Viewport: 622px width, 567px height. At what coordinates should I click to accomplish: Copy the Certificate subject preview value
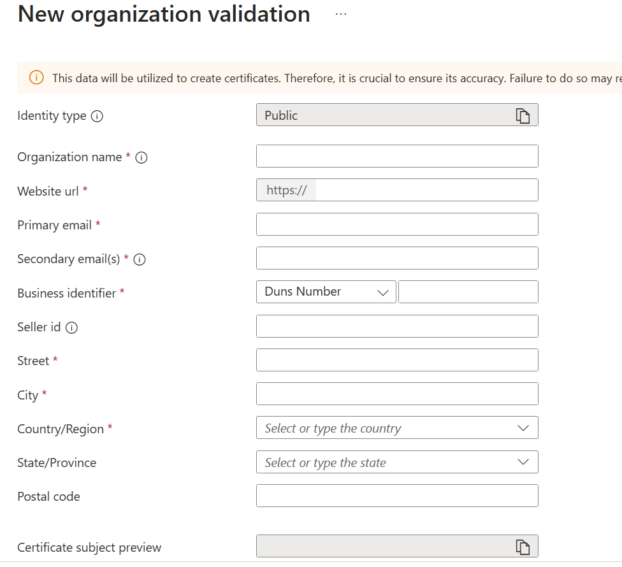pos(523,547)
